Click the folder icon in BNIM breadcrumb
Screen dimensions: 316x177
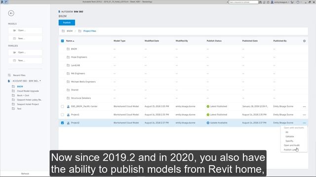pyautogui.click(x=63, y=31)
